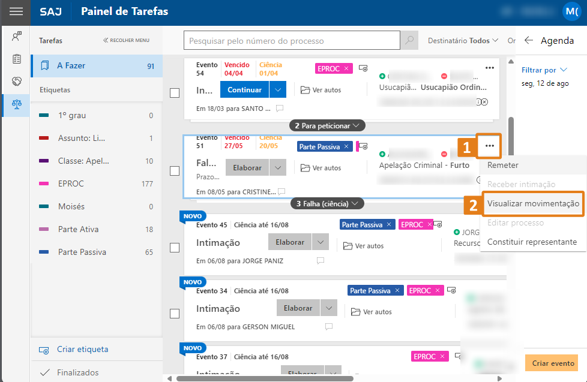Open Ver autos for Evento 51
587x382 pixels.
(321, 168)
